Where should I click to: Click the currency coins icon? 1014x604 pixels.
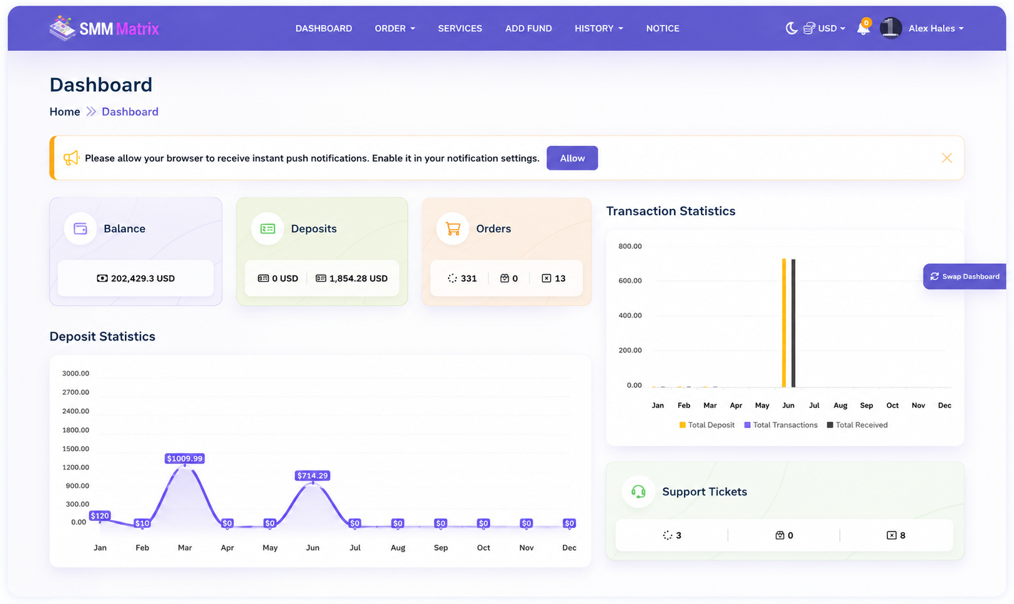click(x=809, y=28)
